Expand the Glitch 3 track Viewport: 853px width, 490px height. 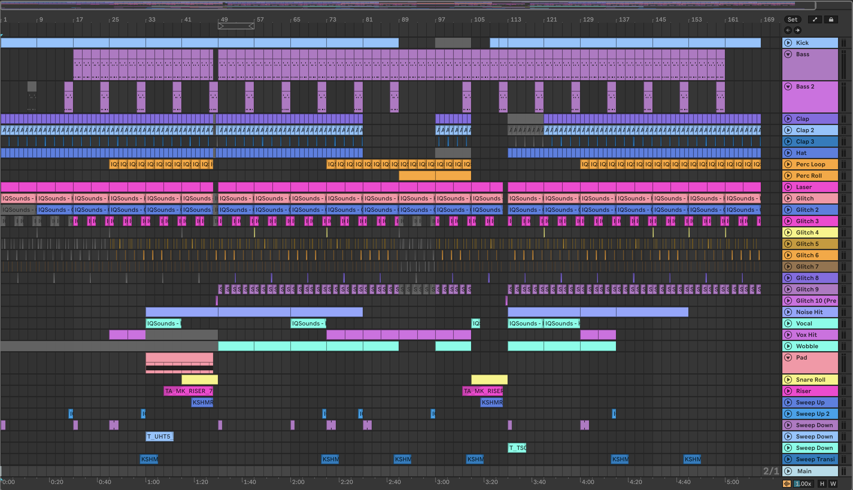[x=788, y=221]
